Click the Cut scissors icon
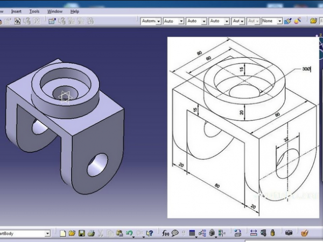 (100, 233)
